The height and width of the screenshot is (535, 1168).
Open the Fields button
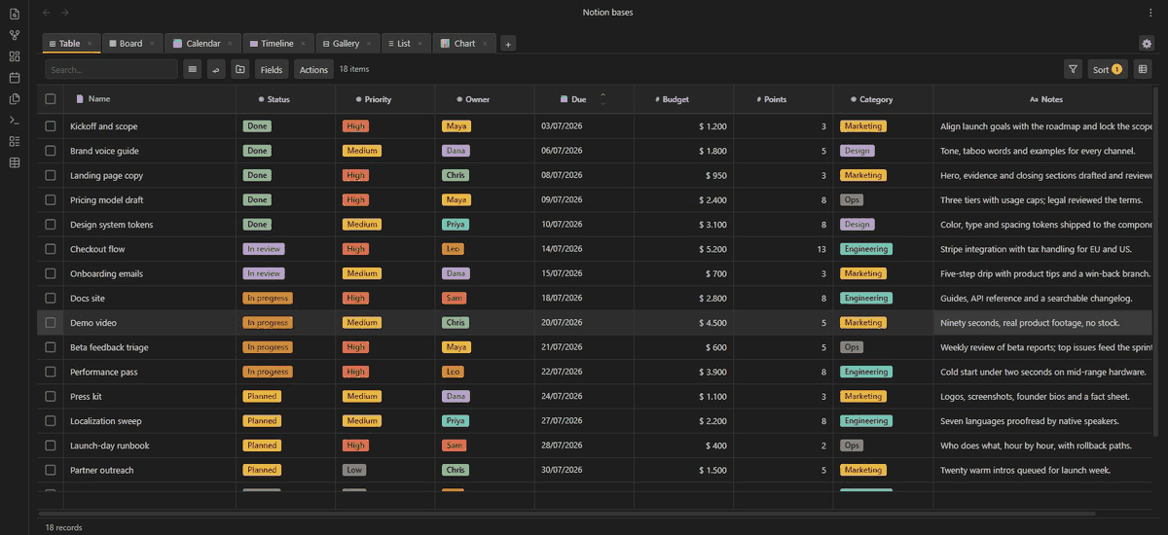(272, 70)
